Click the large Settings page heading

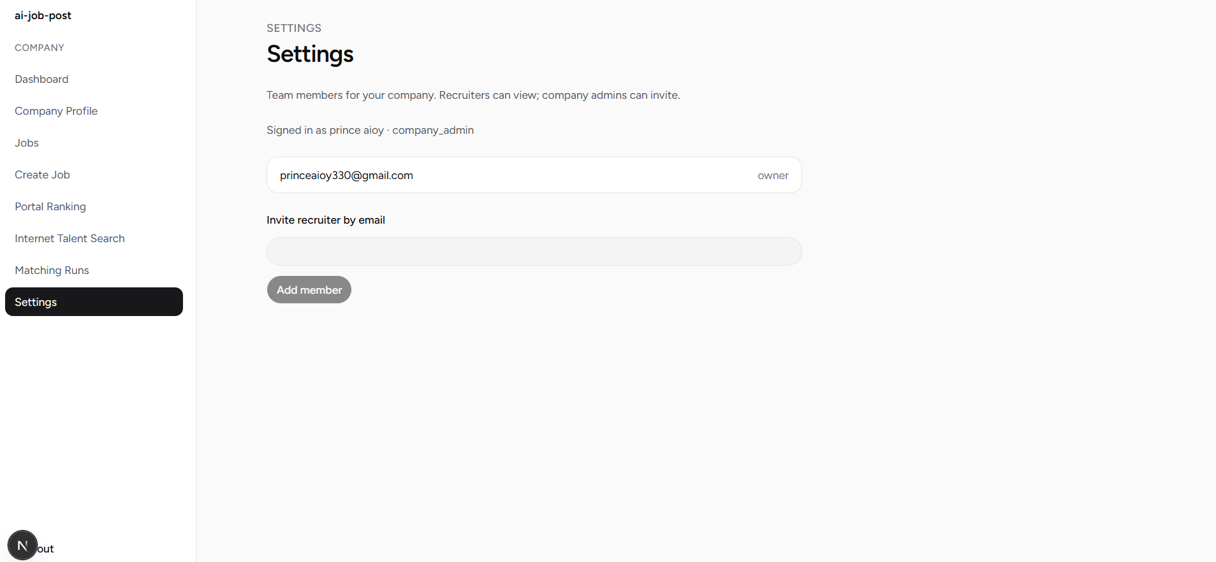[310, 54]
